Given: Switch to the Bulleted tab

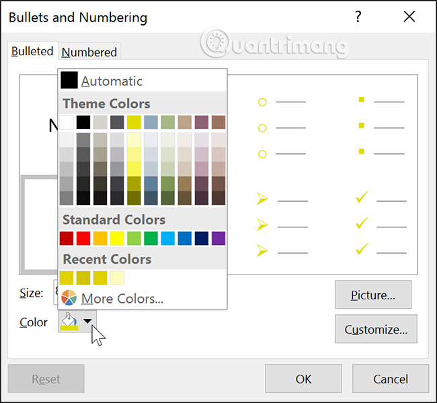Looking at the screenshot, I should 32,51.
